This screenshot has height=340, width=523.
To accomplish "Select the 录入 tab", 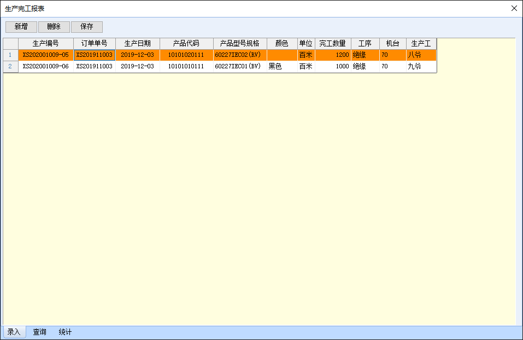I will 14,332.
